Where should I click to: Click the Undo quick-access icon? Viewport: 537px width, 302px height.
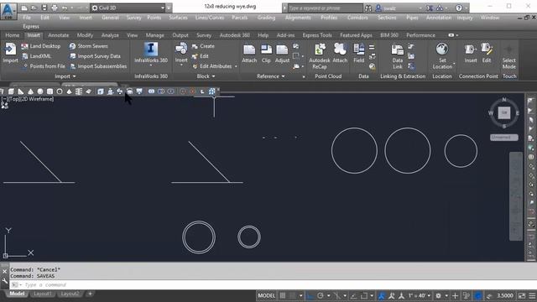65,8
